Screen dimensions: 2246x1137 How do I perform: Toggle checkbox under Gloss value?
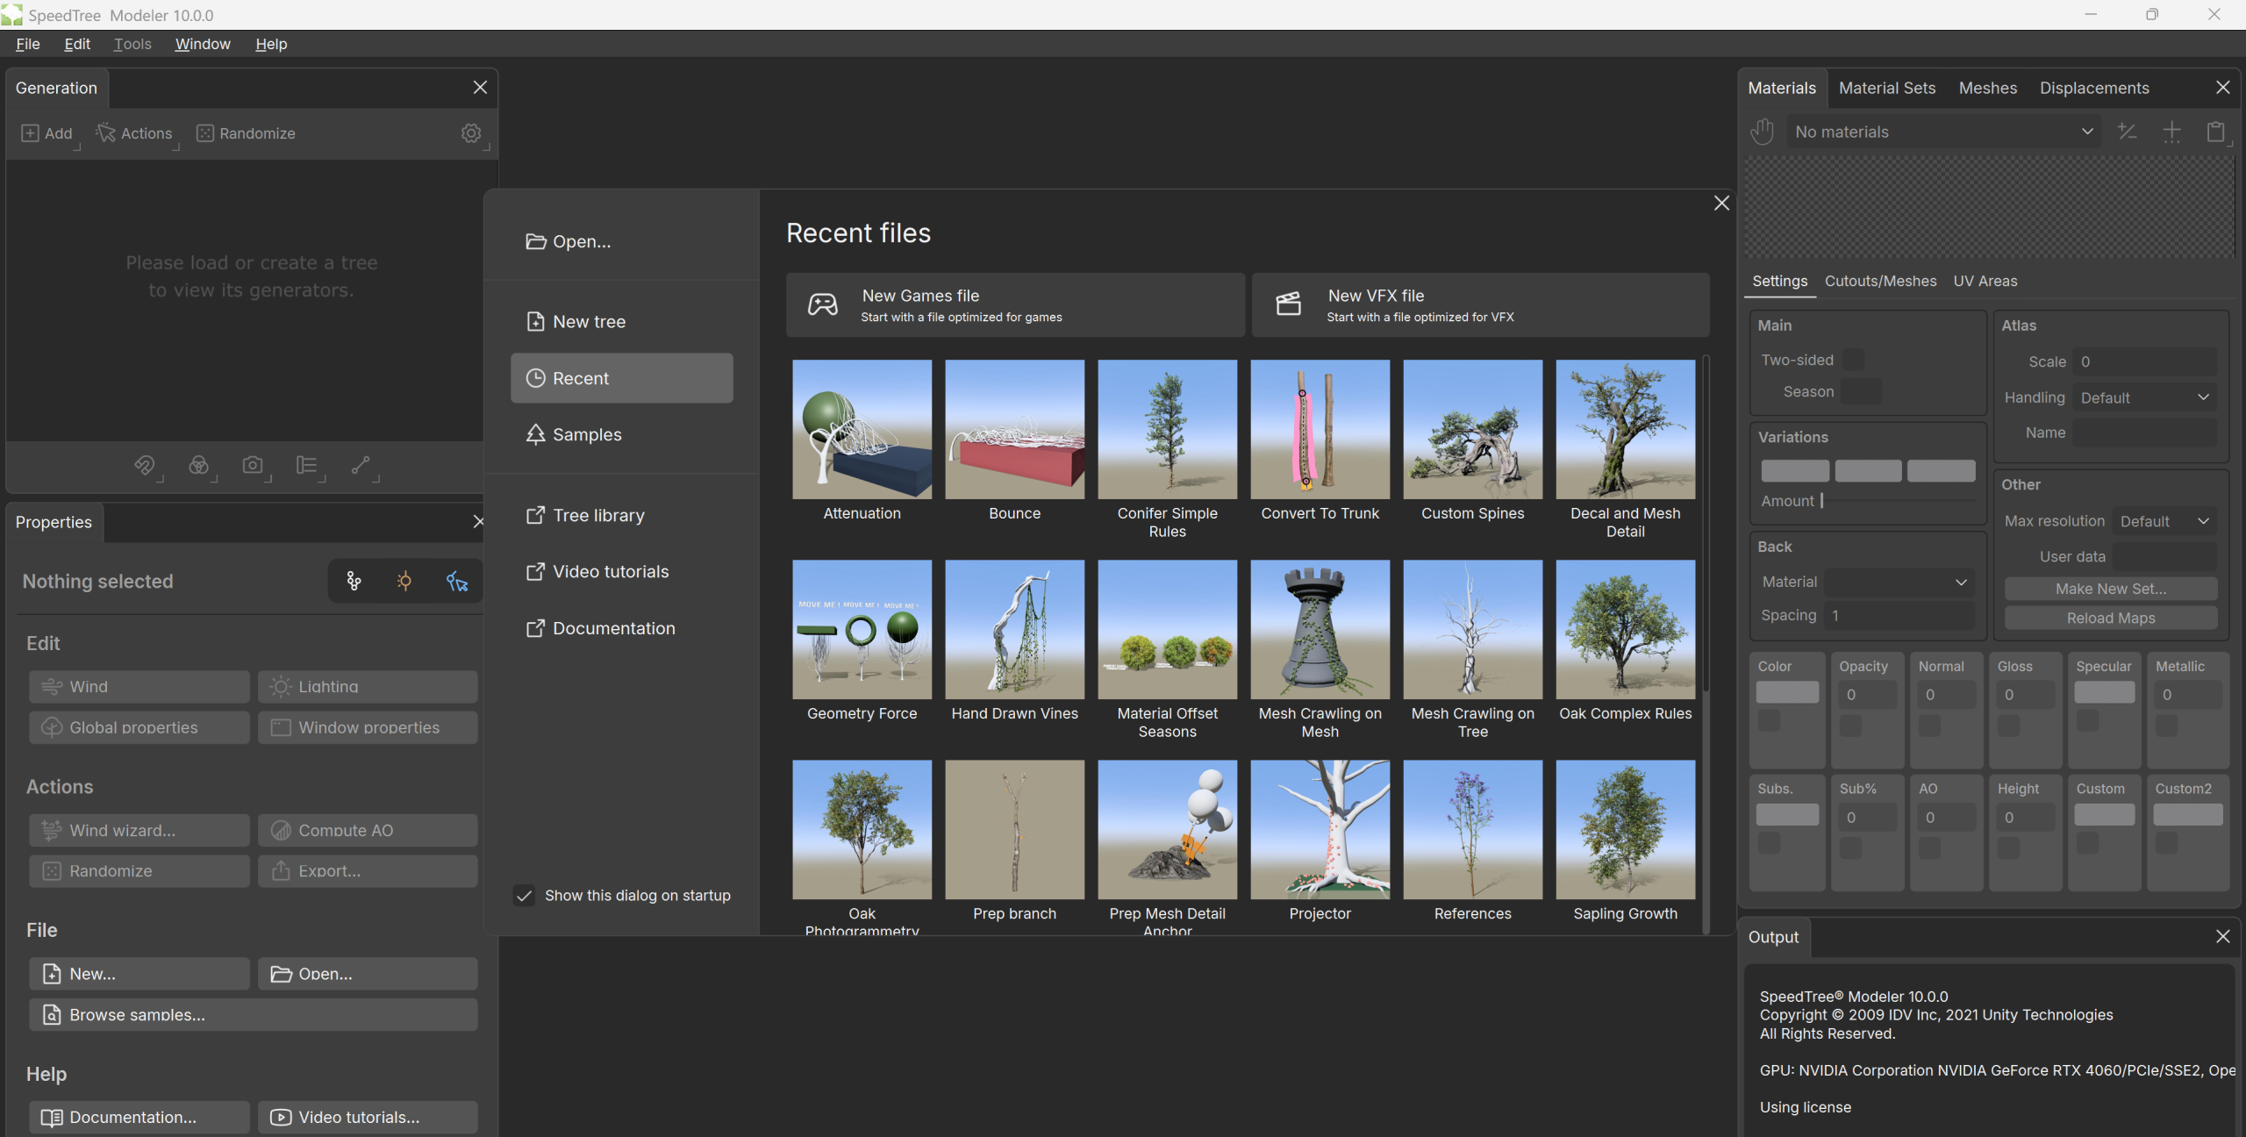point(2008,725)
